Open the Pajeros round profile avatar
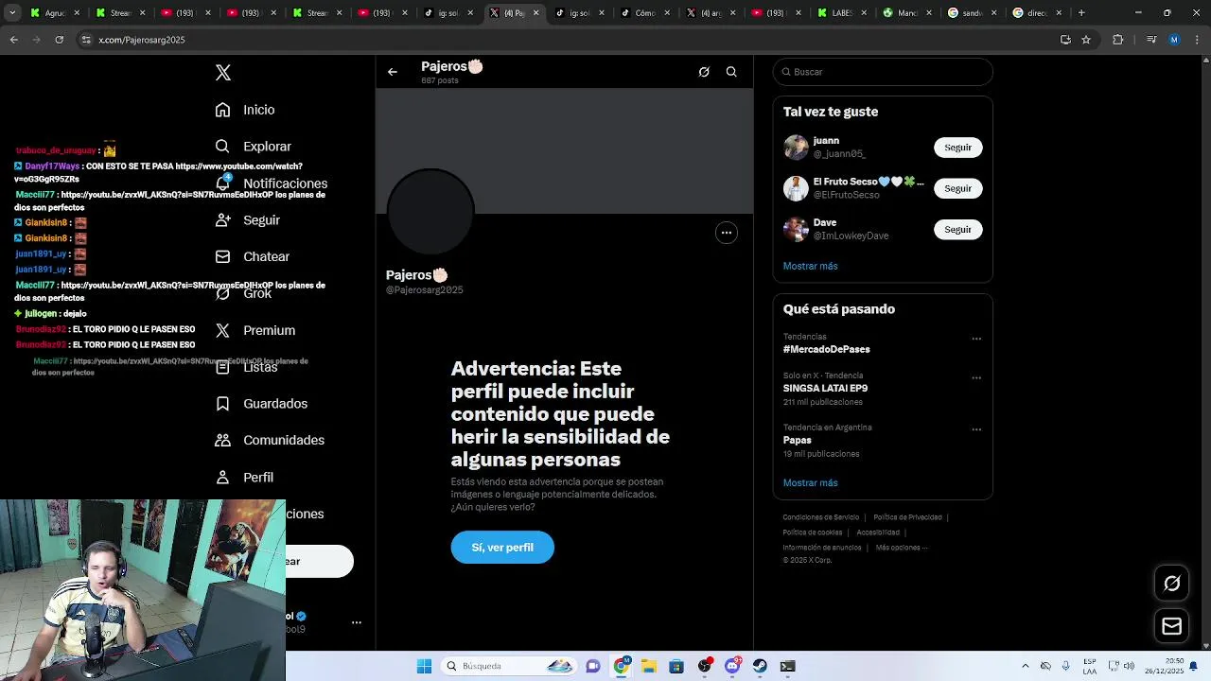Screen dimensions: 1211x681 click(x=430, y=213)
